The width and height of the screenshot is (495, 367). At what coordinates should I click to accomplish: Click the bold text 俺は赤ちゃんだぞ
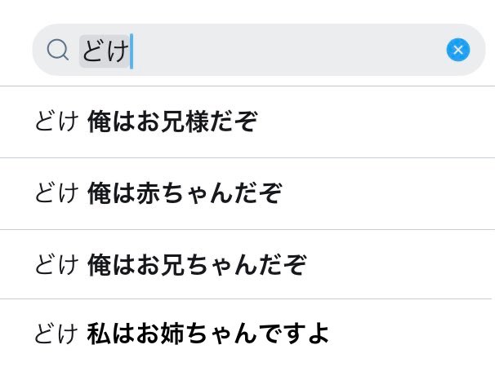point(185,193)
